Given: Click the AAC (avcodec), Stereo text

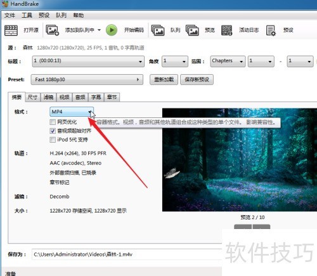Looking at the screenshot, I should click(75, 163).
